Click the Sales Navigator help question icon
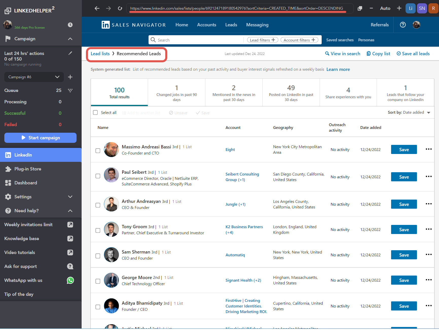The height and width of the screenshot is (330, 439). point(403,25)
